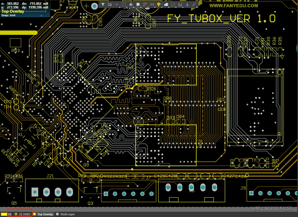Select the place string text tool
Image resolution: width=298 pixels, height=217 pixels.
(x=187, y=4)
